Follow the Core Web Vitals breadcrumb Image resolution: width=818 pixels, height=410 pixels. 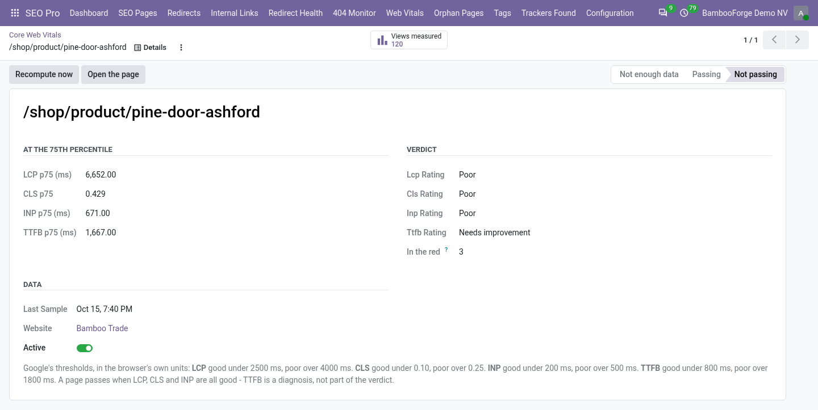click(x=35, y=35)
